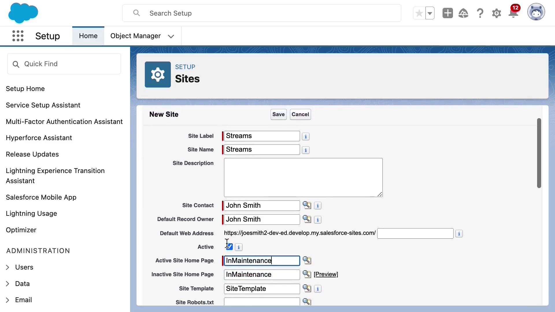Click the favorites star icon
Image resolution: width=555 pixels, height=312 pixels.
click(419, 13)
